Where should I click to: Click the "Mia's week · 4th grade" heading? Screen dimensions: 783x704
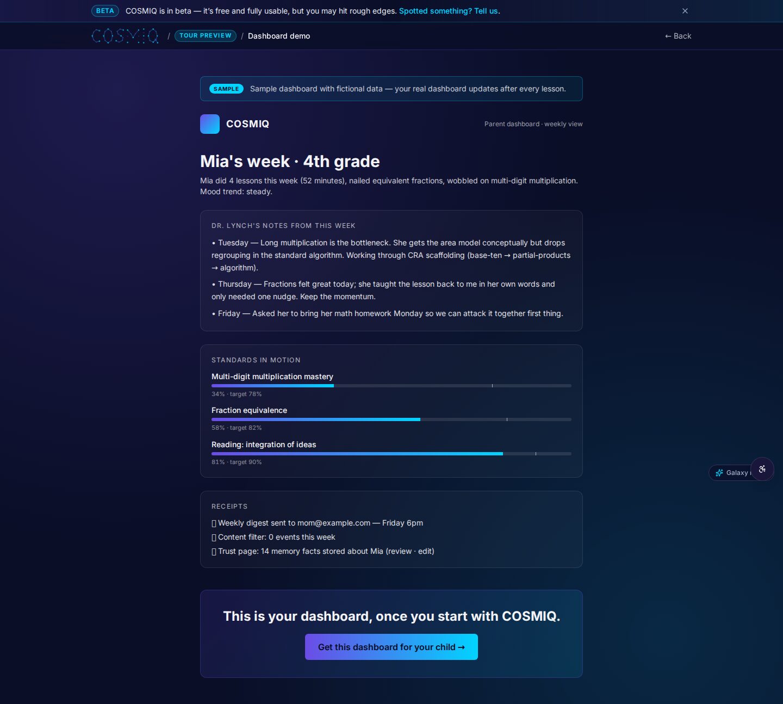tap(290, 162)
